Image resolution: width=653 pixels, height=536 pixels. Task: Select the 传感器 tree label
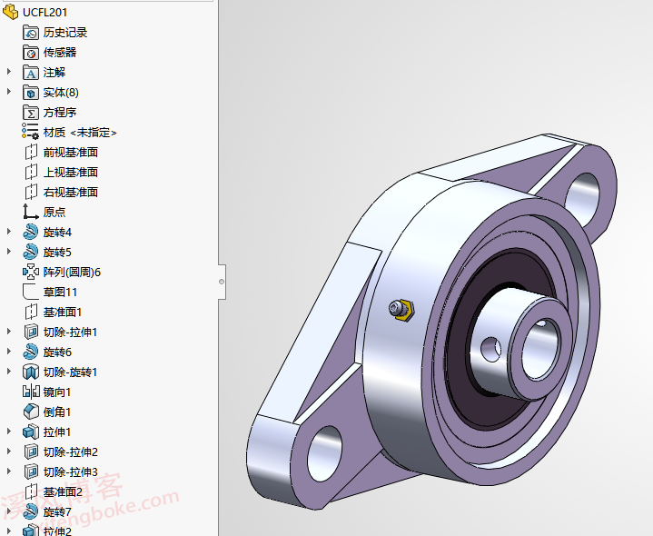click(x=60, y=53)
